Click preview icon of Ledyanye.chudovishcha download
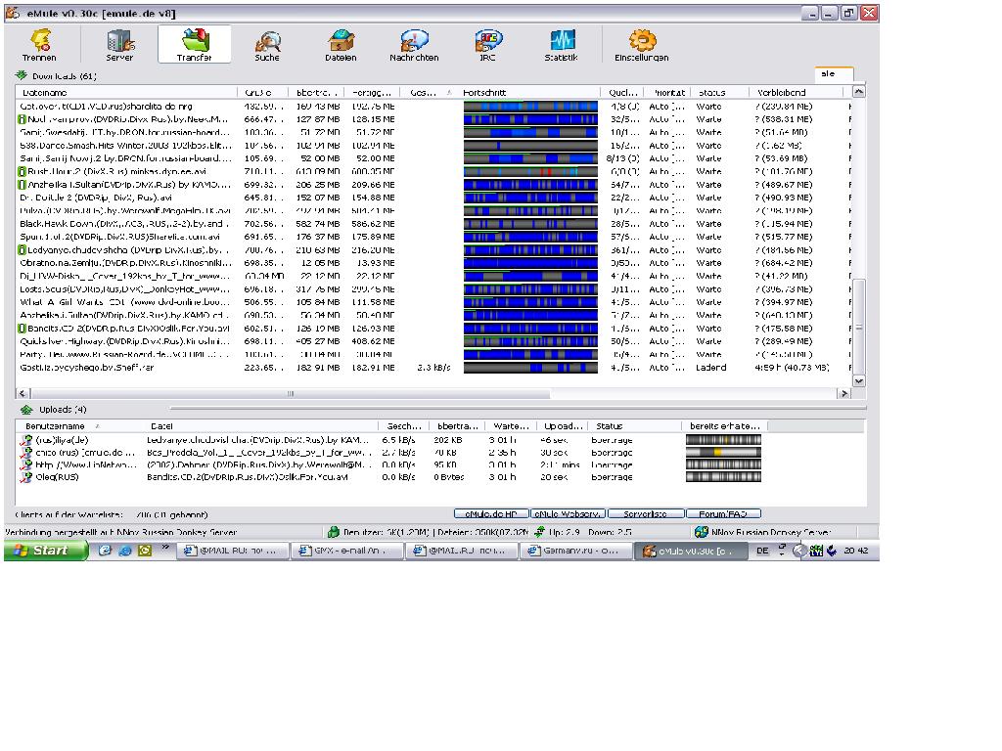Viewport: 1002px width, 751px height. [23, 250]
